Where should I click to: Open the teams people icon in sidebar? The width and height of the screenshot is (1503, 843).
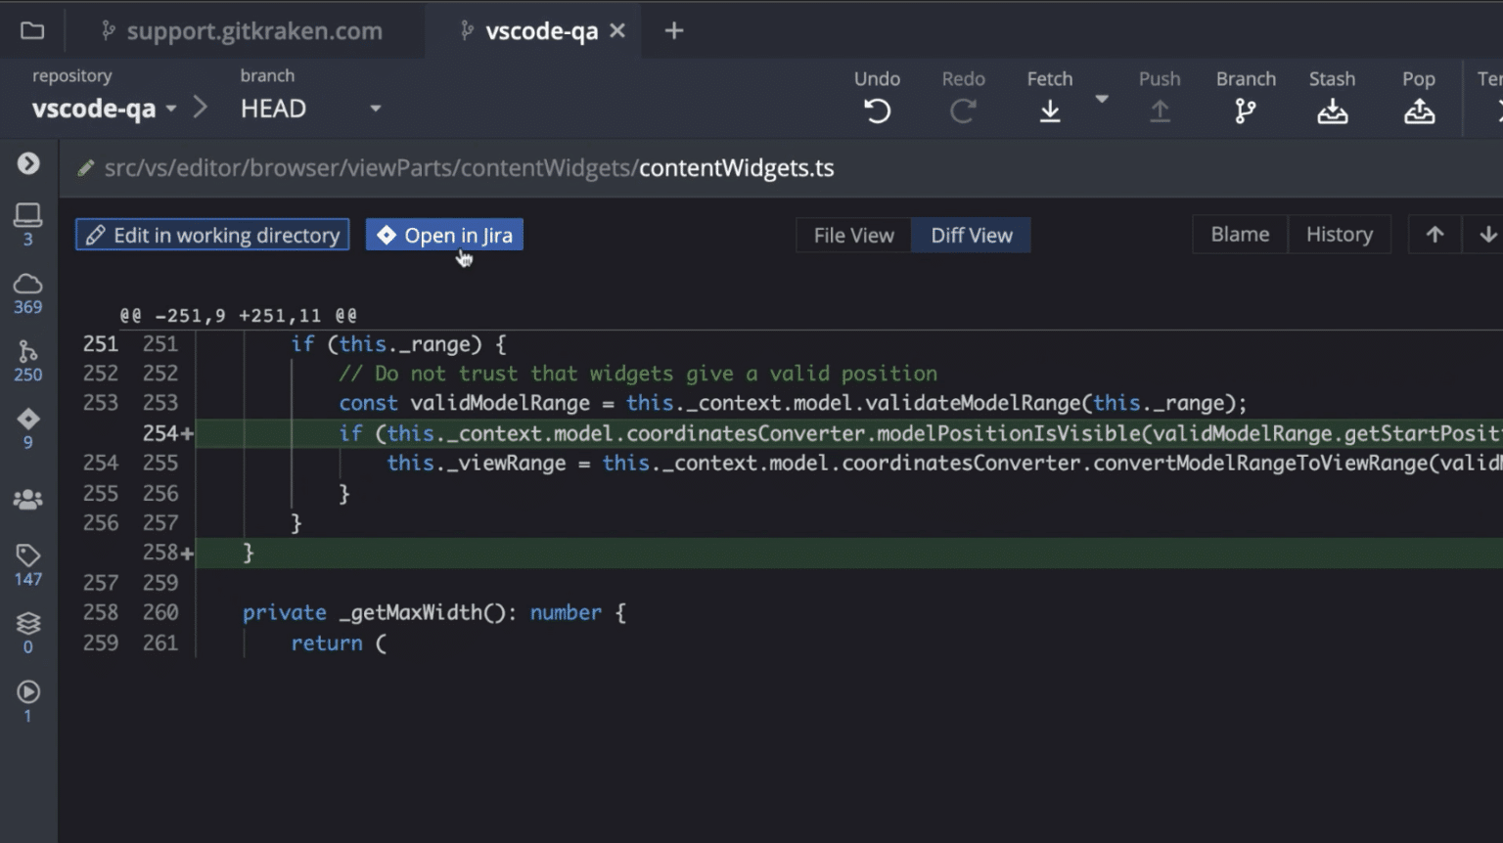(27, 499)
